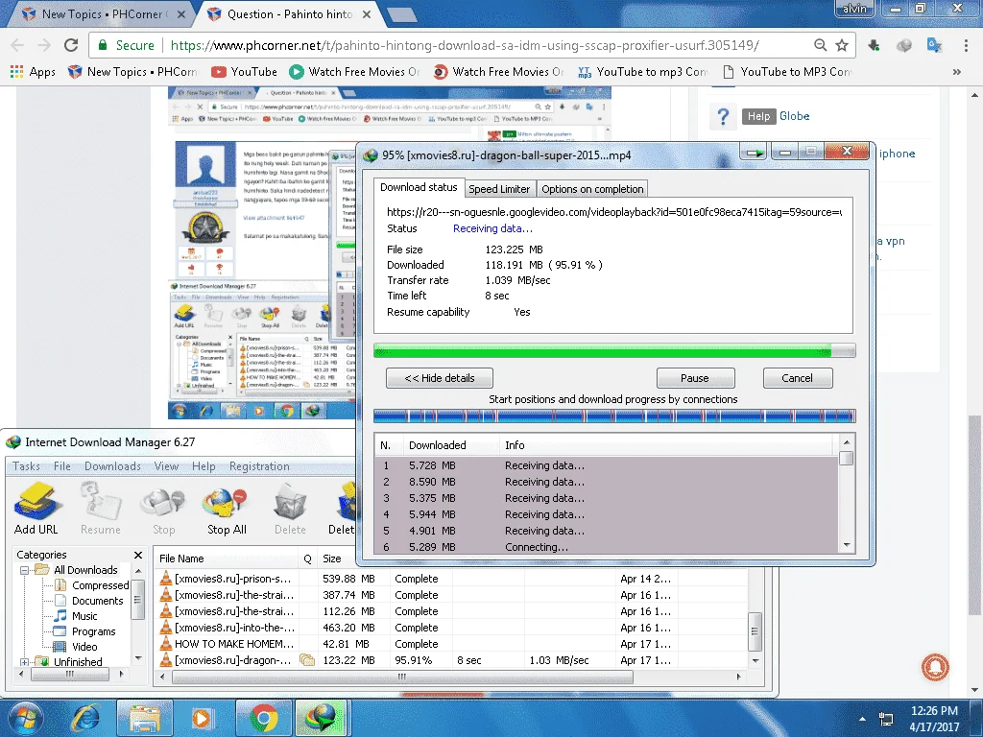Open media player from taskbar
The image size is (983, 737).
point(202,718)
